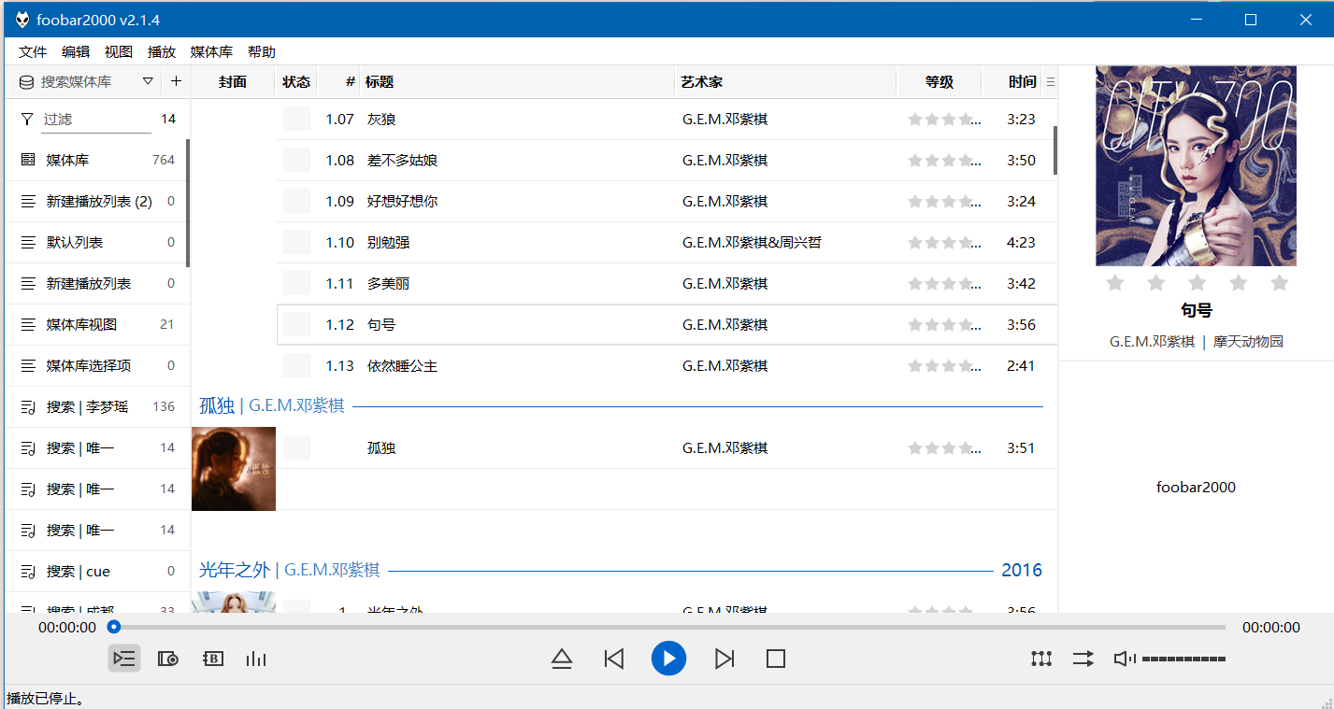Open the 帮助 menu

click(262, 51)
